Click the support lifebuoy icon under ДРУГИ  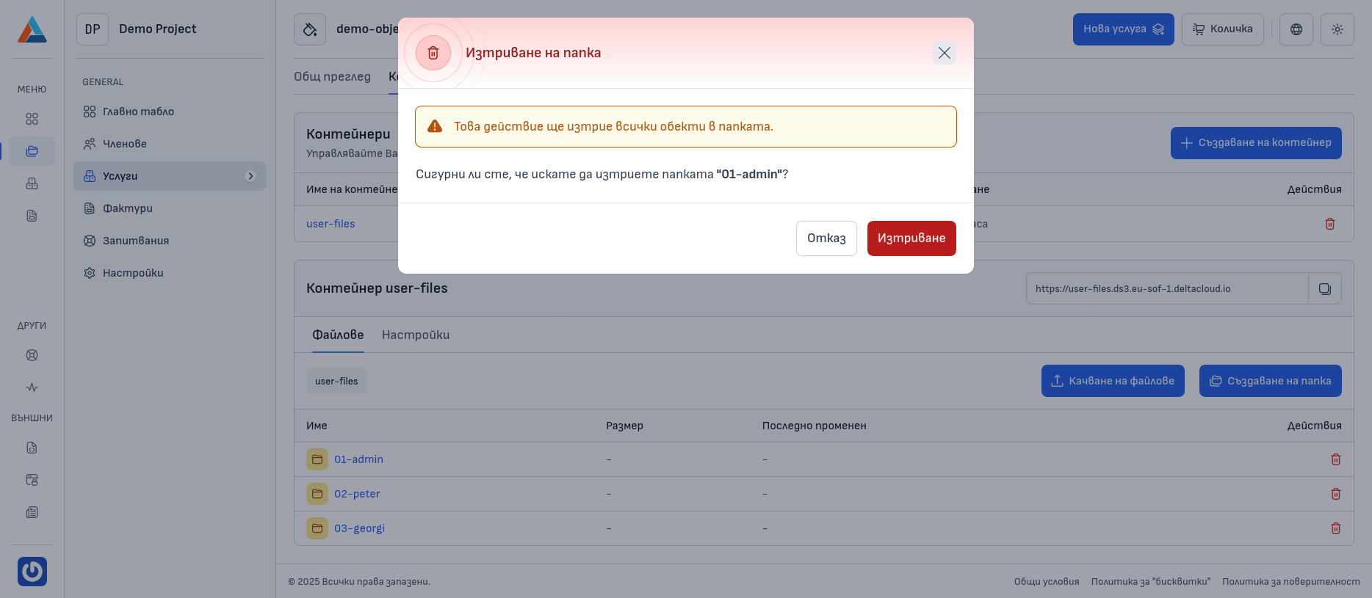[32, 354]
